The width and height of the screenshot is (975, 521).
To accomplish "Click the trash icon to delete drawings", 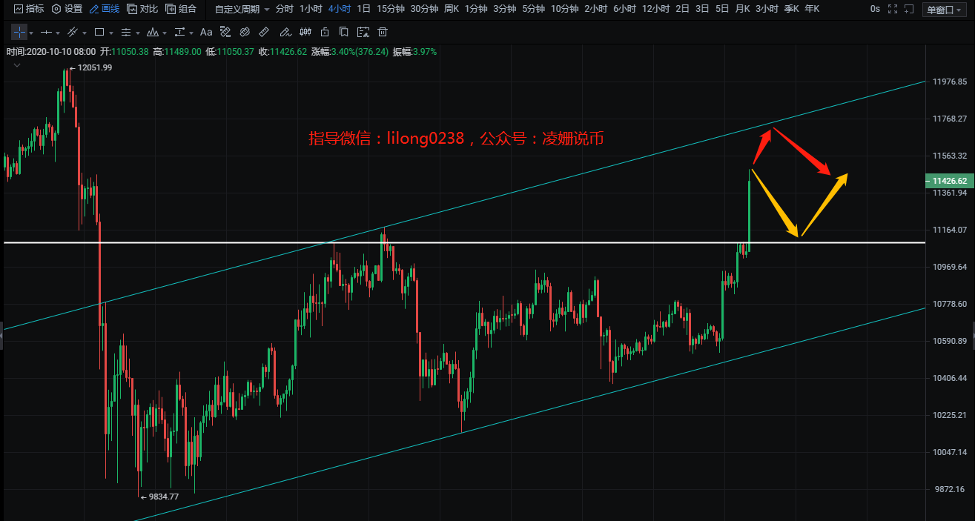I will tap(383, 33).
